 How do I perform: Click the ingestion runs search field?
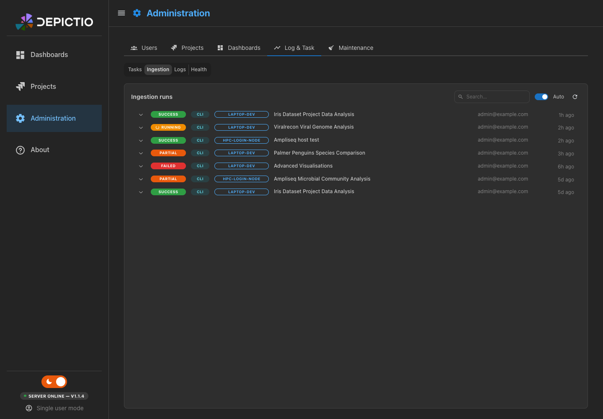[x=492, y=97]
